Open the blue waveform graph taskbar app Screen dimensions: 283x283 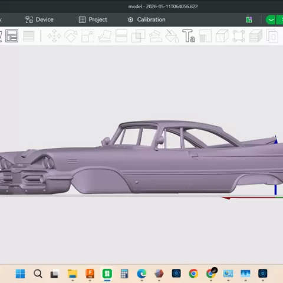[x=245, y=274]
